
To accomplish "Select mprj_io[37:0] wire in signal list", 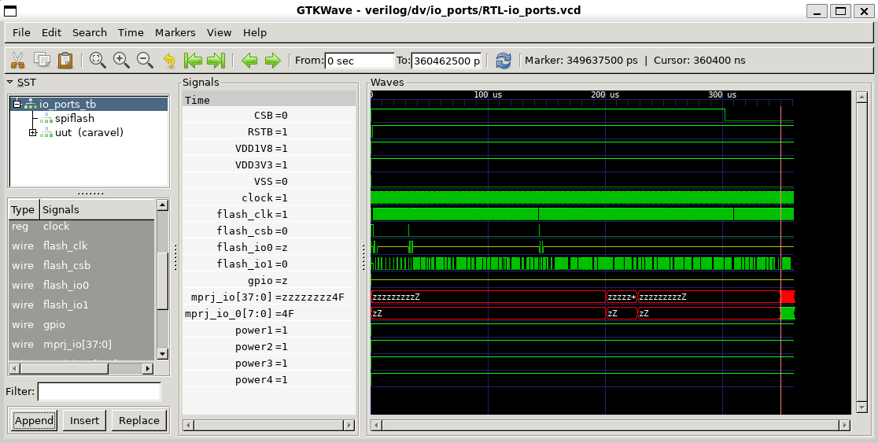I will tap(82, 344).
